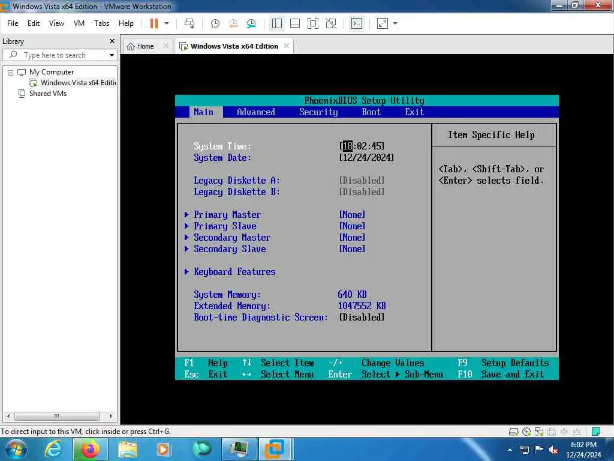Open the stretch display dropdown arrow
The width and height of the screenshot is (614, 461).
395,23
